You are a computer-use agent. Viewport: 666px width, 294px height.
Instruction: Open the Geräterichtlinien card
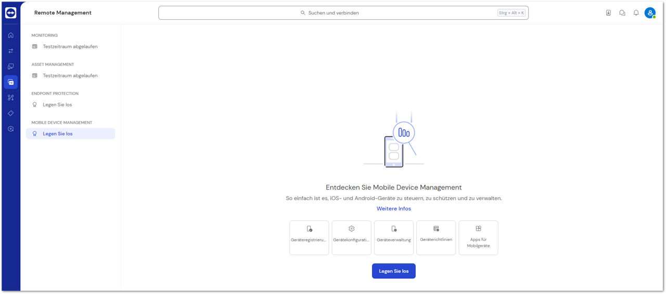point(436,238)
